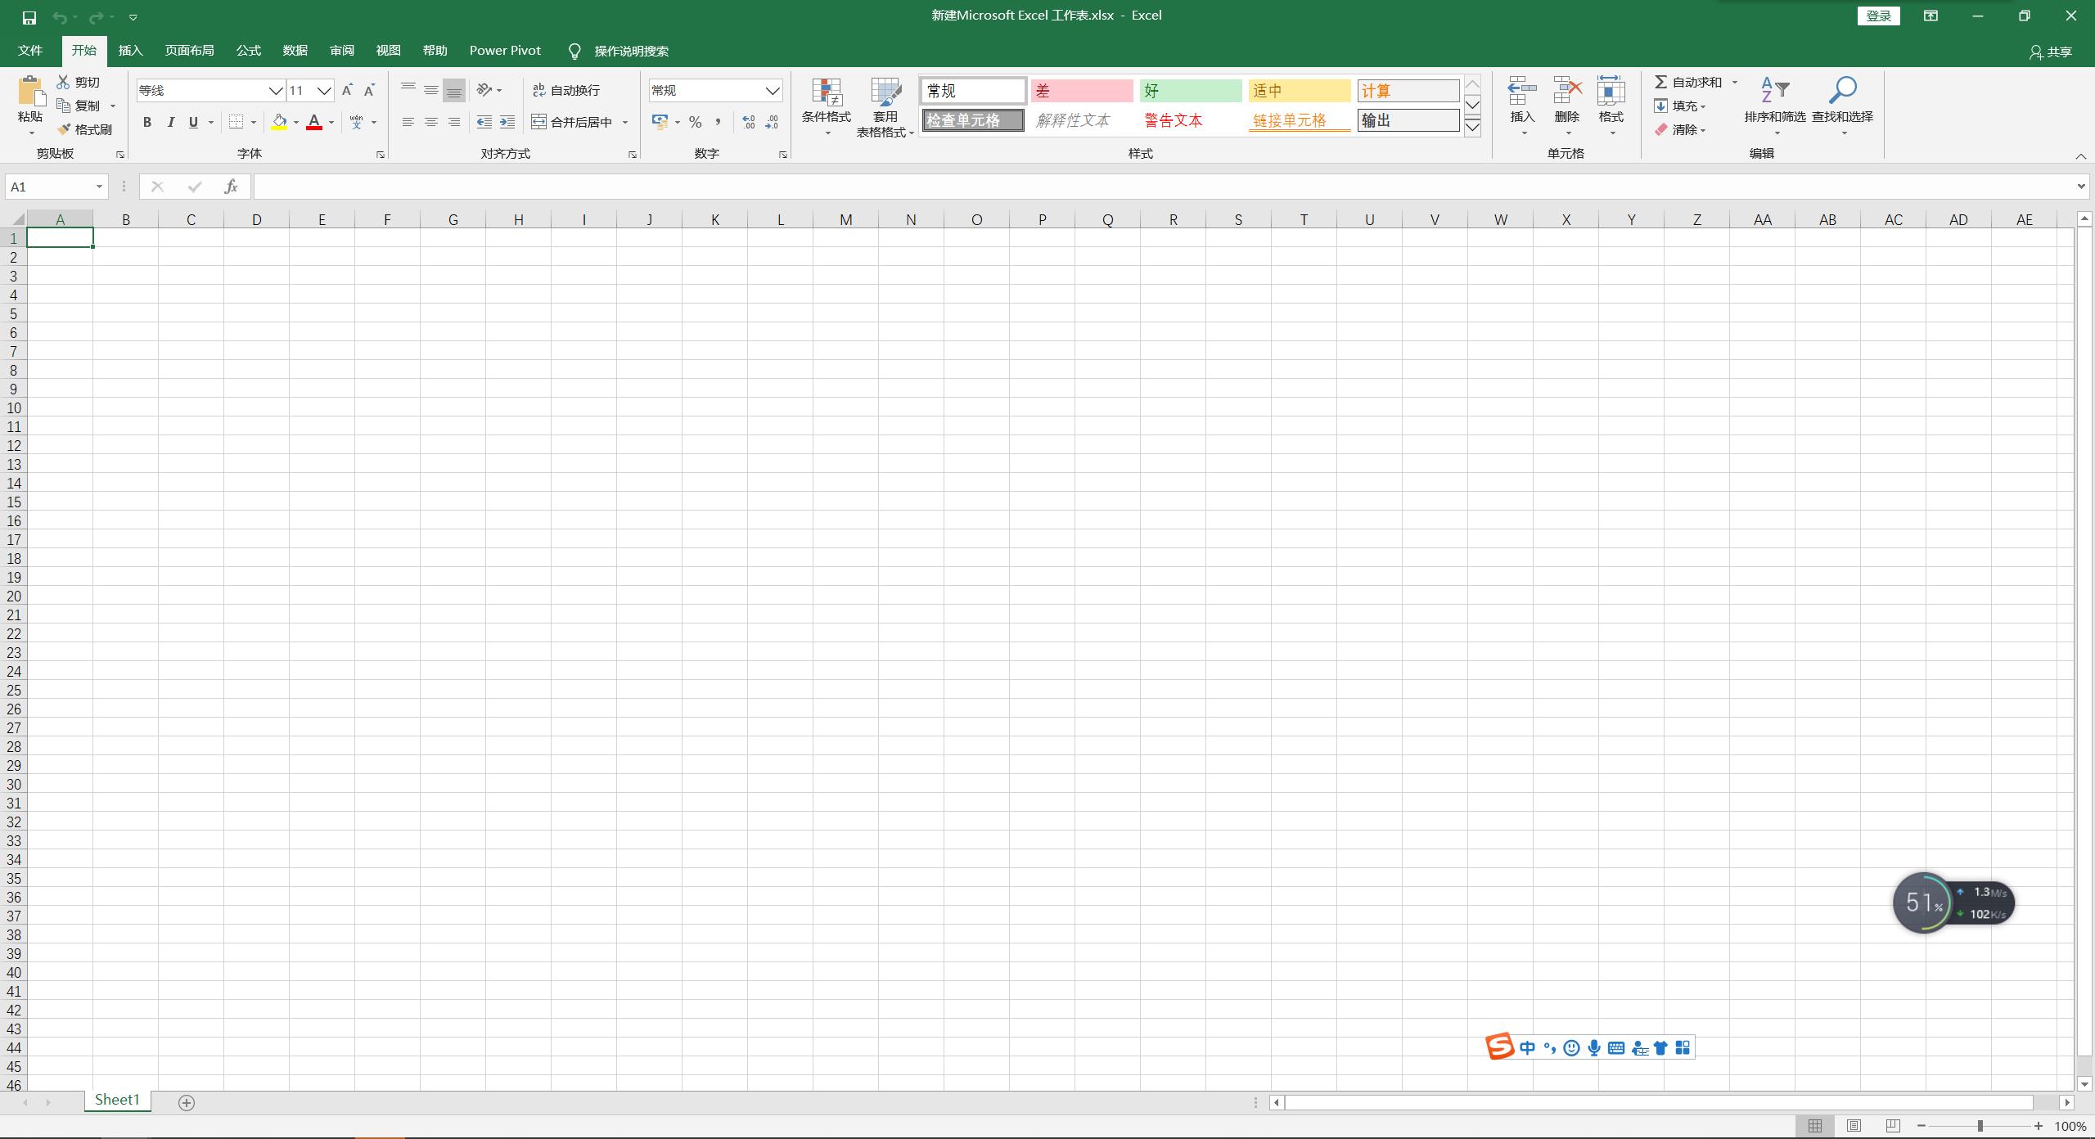This screenshot has width=2095, height=1139.
Task: Toggle Bold formatting
Action: tap(147, 122)
